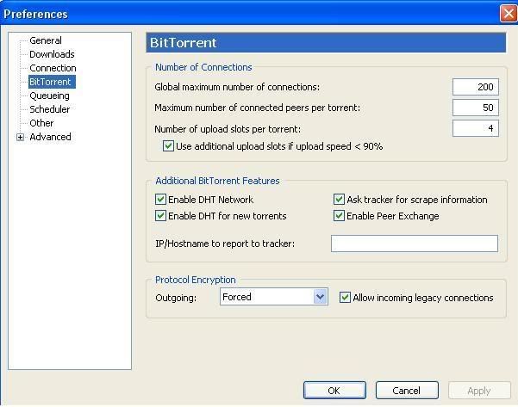Disable Ask tracker for scrape information
This screenshot has width=518, height=407.
pos(340,200)
